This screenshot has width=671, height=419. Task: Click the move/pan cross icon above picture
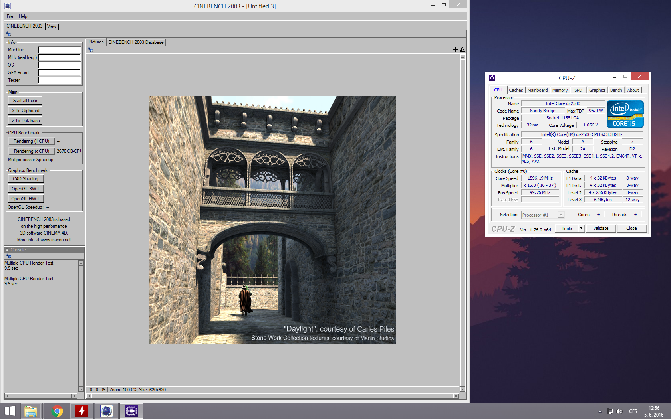pos(455,49)
